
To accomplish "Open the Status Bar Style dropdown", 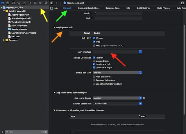I will pos(117,73).
